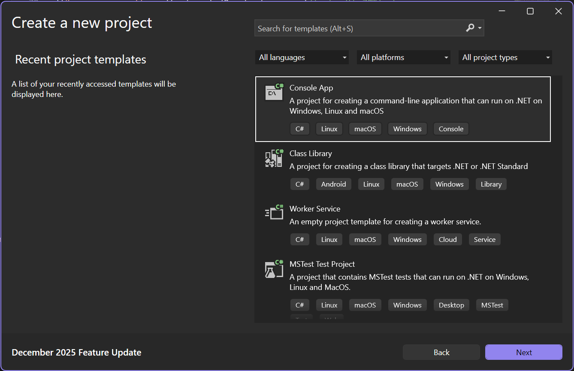Click the Console App description text
Viewport: 574px width, 371px height.
(416, 106)
